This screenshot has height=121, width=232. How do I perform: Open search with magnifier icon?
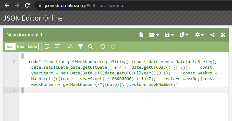coord(91,47)
